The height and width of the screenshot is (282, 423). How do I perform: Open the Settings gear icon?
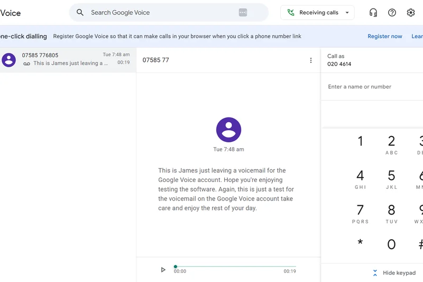tap(411, 12)
